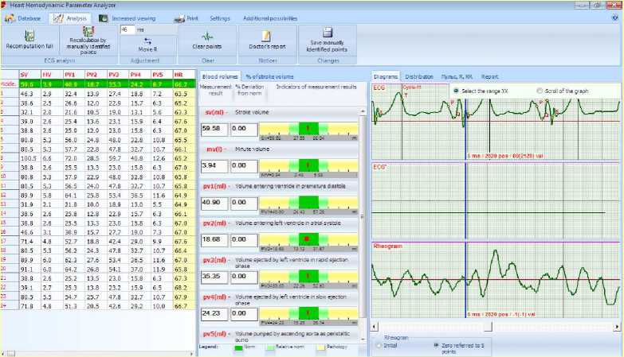This screenshot has width=624, height=357.
Task: Open the Settings menu
Action: (220, 17)
